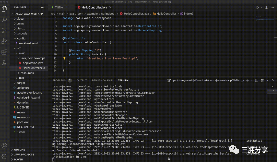The height and width of the screenshot is (162, 277).
Task: Create a new terminal with plus icon
Action: (x=248, y=80)
